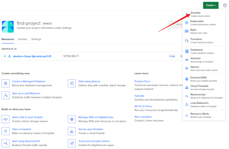
Task: Open Manage DNS on DigitalOcean link
Action: (96, 117)
